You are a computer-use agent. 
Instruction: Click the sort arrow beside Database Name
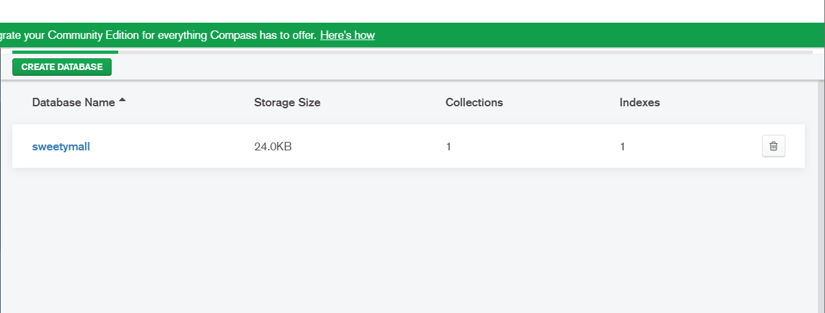pyautogui.click(x=122, y=101)
